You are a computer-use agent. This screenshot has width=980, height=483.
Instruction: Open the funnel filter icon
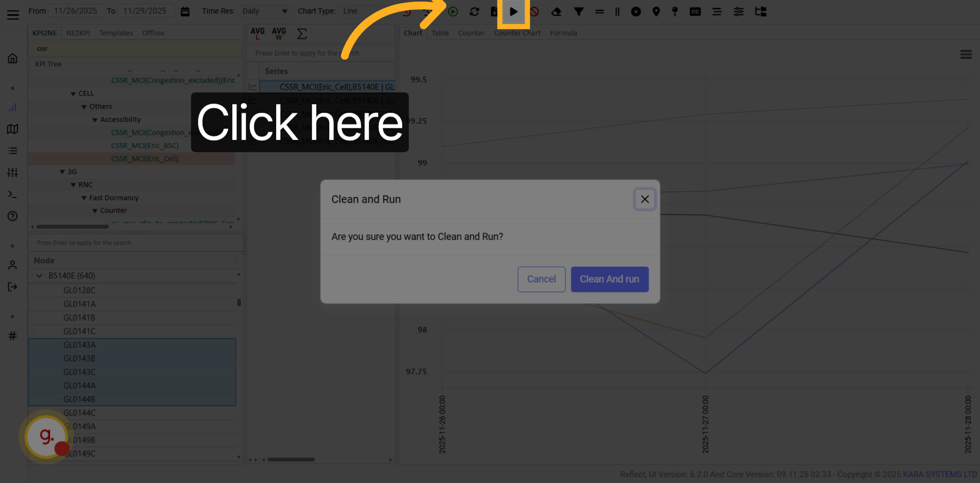[x=578, y=11]
